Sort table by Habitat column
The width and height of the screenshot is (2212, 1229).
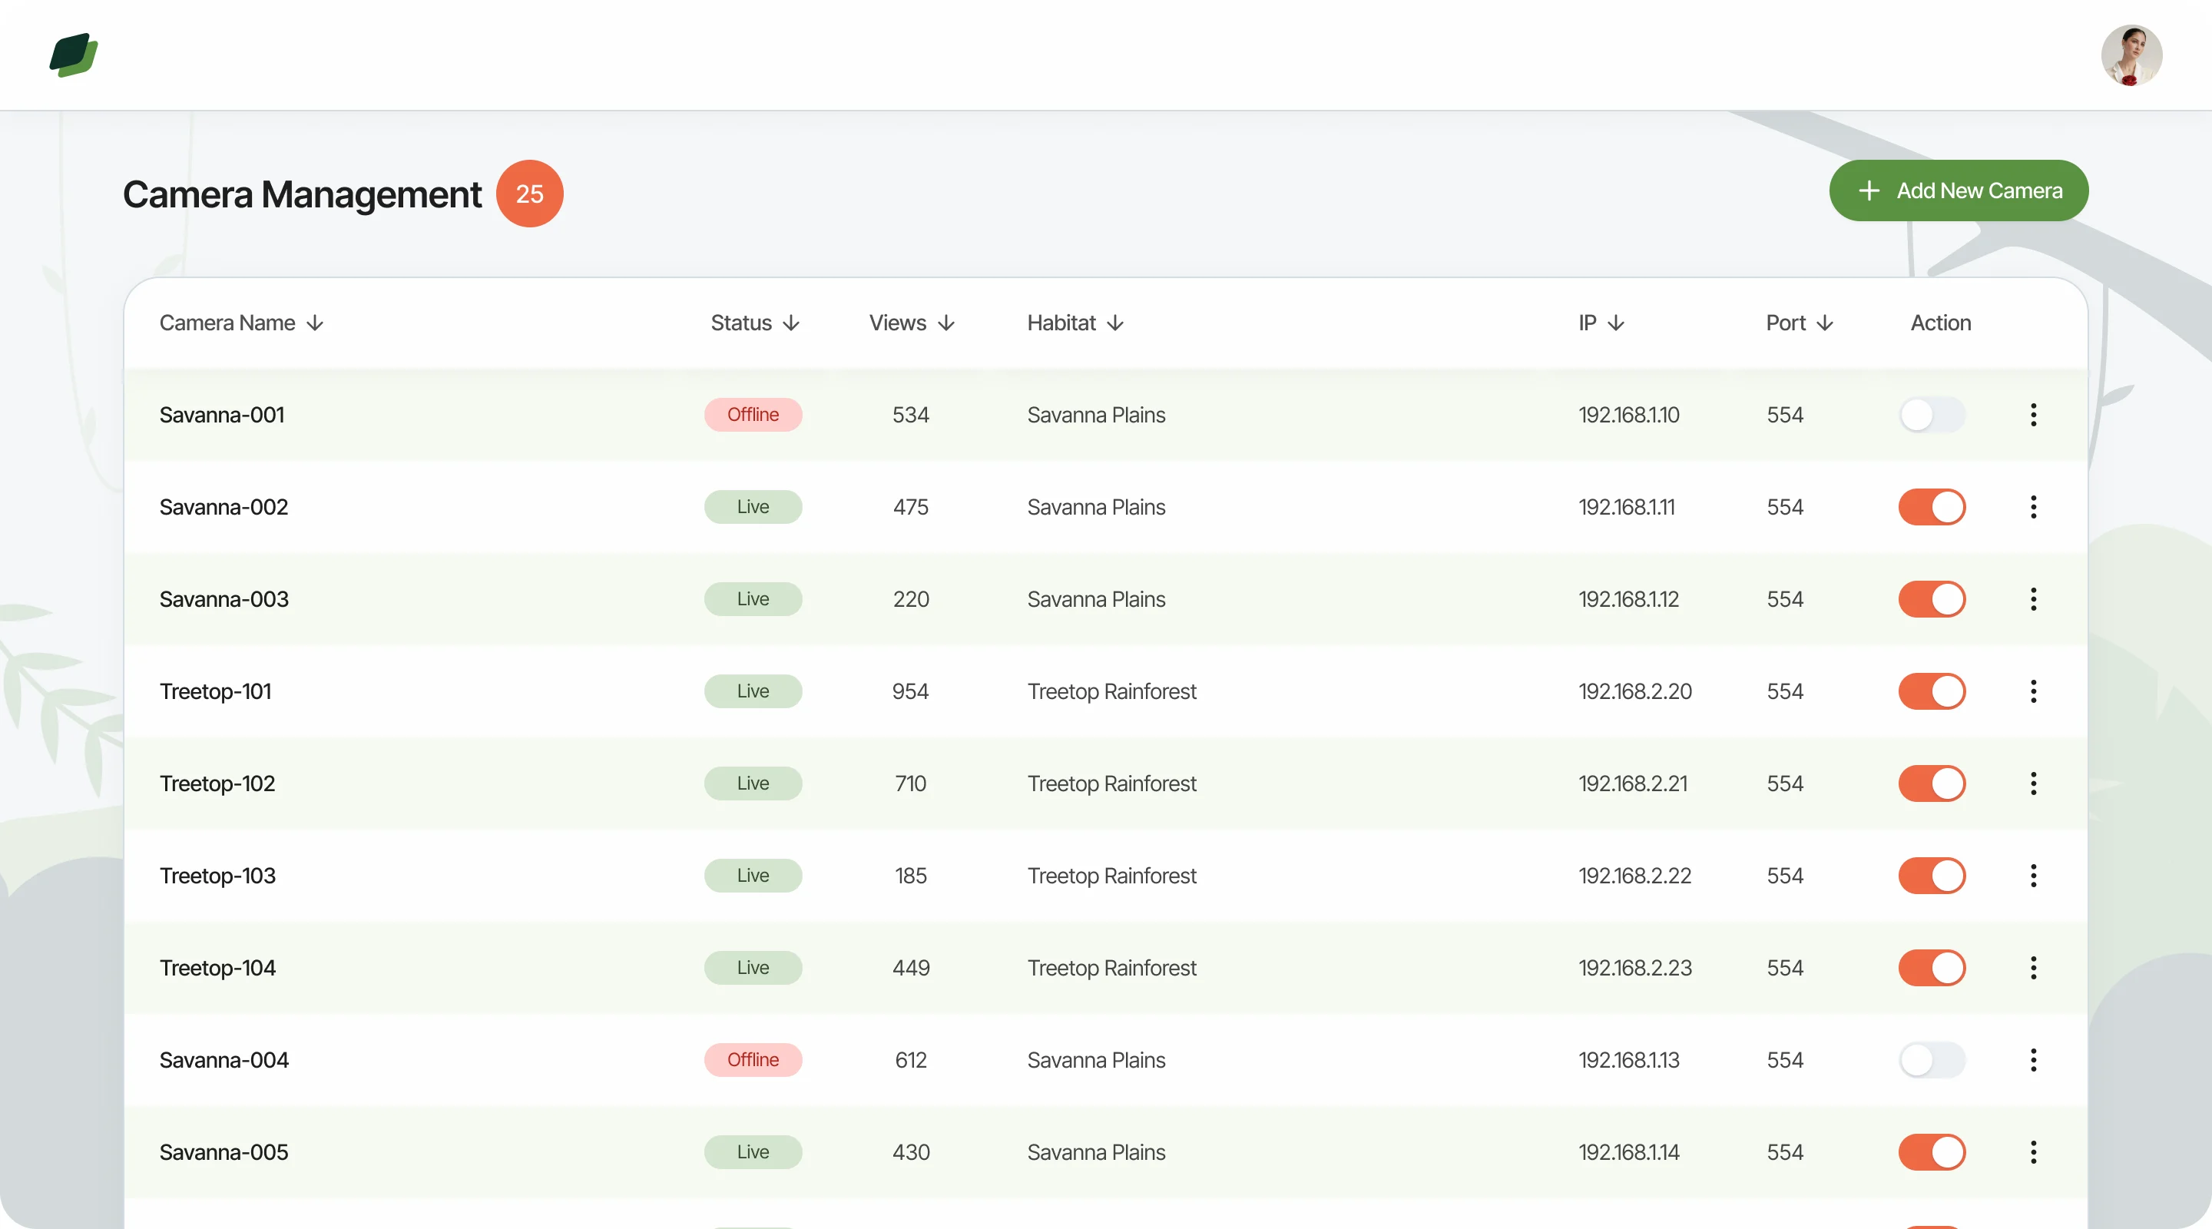pyautogui.click(x=1076, y=323)
